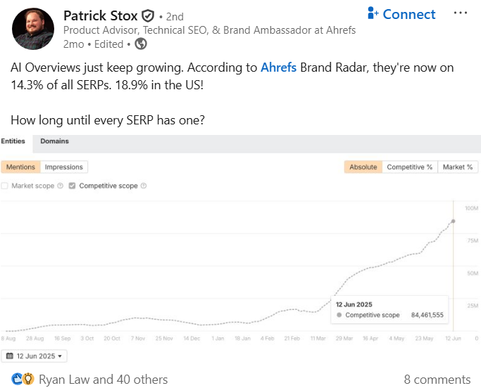Click the verified shield badge beside the name
The width and height of the screenshot is (481, 388).
click(x=148, y=16)
